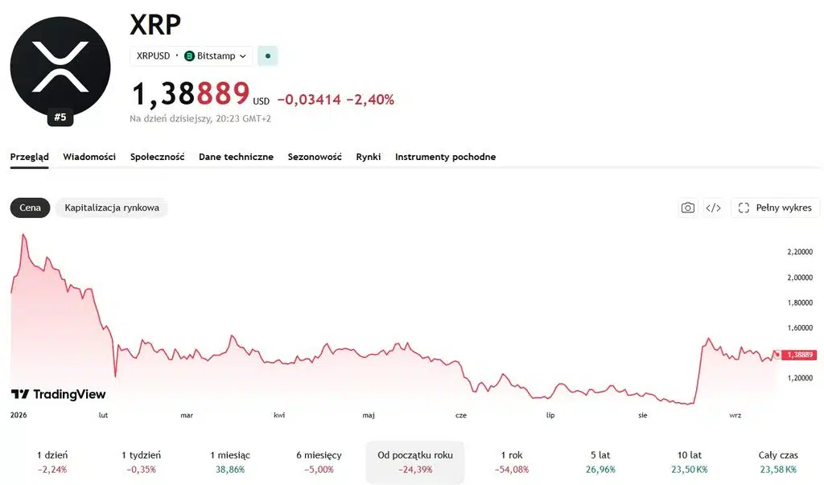824x485 pixels.
Task: Open the Wiadomości tab
Action: click(89, 157)
